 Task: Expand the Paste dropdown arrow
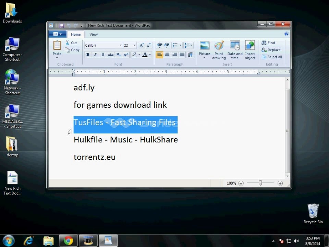coord(57,58)
